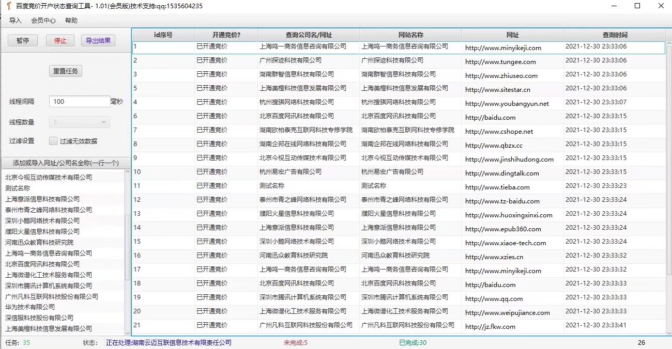Open the 会员中心 menu
This screenshot has height=349, width=672.
coord(43,21)
